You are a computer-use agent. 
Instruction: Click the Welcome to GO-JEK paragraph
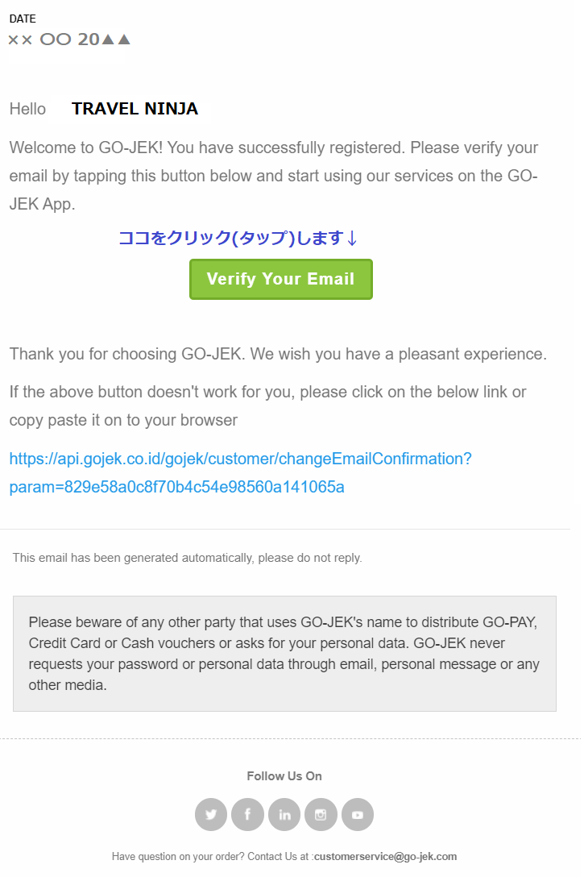[274, 176]
